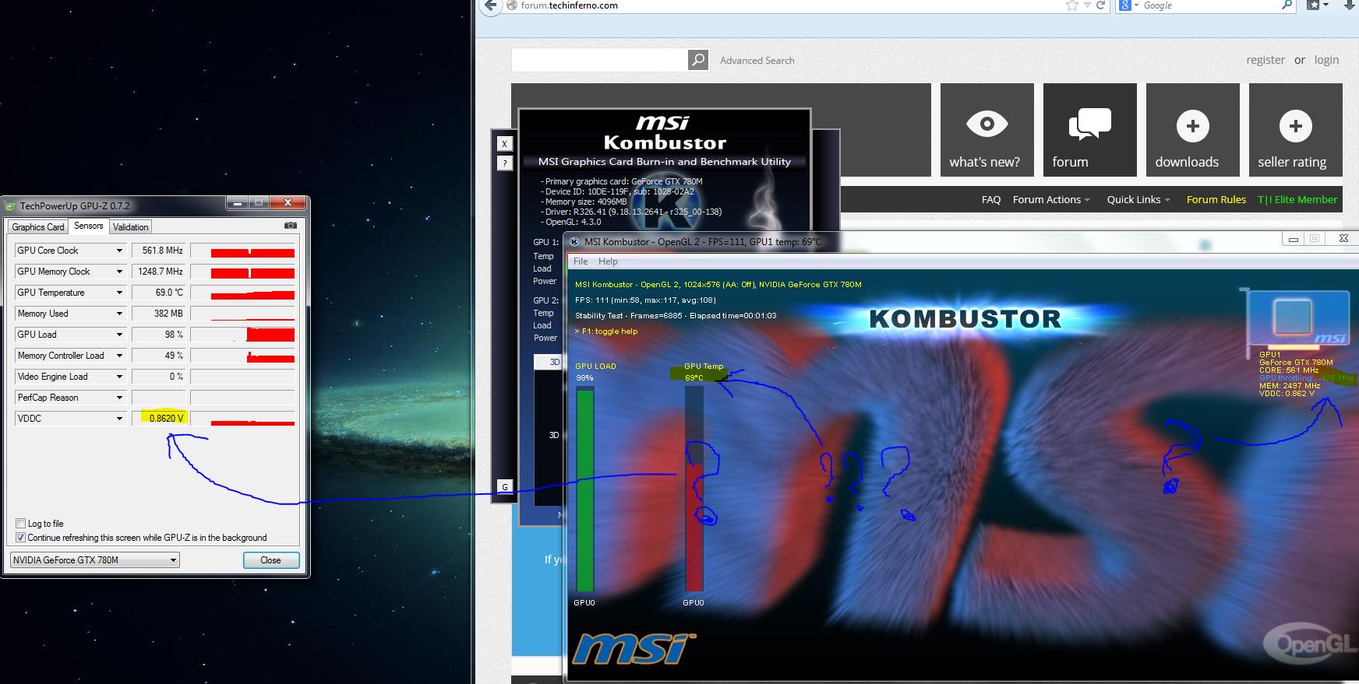Click the green GPU LOAD bar in Kombustor
Viewport: 1359px width, 684px height.
tap(584, 490)
